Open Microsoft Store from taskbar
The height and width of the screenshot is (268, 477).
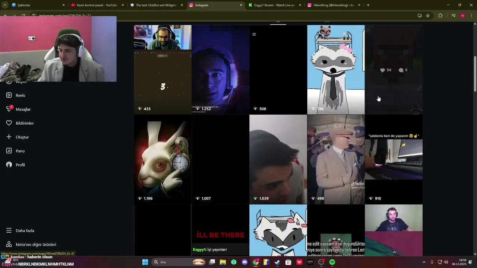pyautogui.click(x=288, y=262)
